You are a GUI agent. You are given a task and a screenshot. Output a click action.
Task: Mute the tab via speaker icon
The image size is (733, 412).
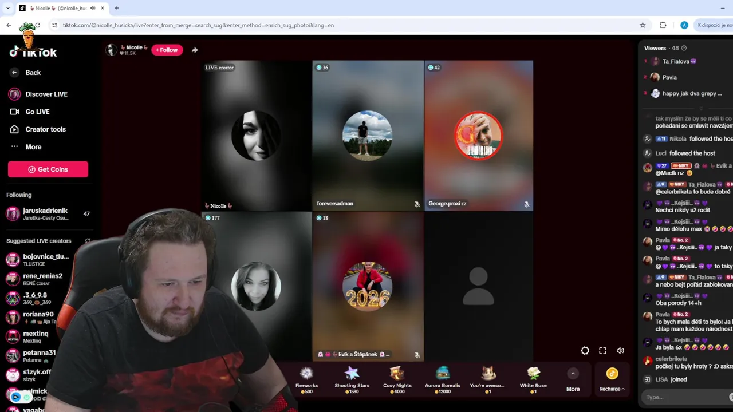point(93,8)
